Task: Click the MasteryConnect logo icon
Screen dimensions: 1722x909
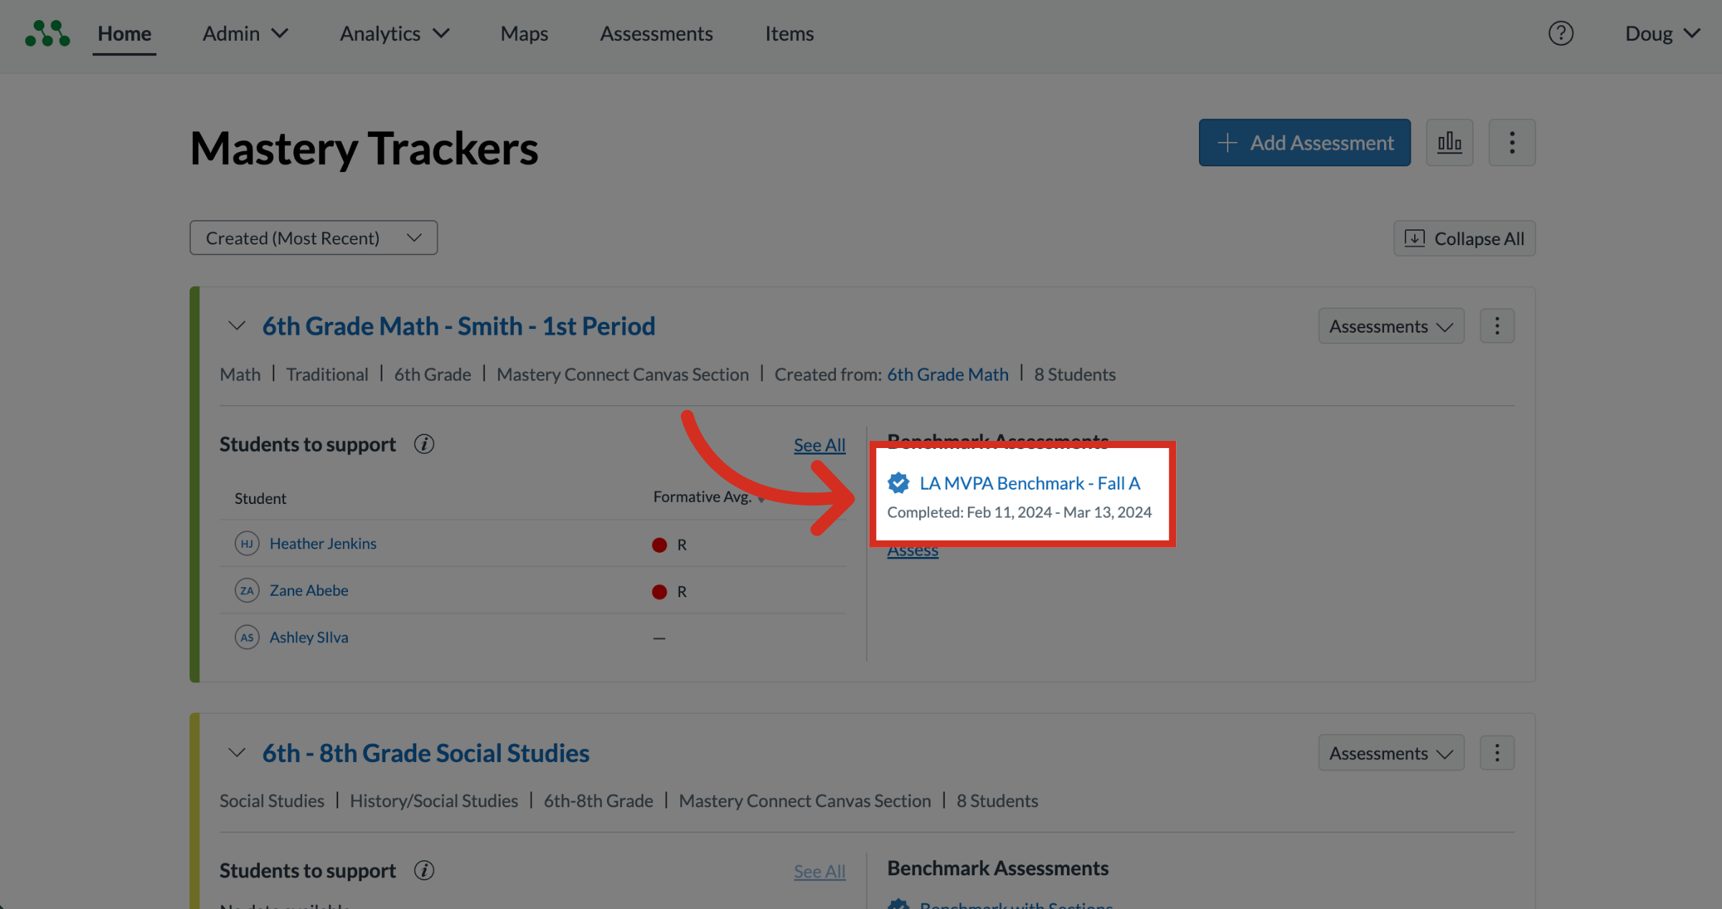Action: [47, 33]
